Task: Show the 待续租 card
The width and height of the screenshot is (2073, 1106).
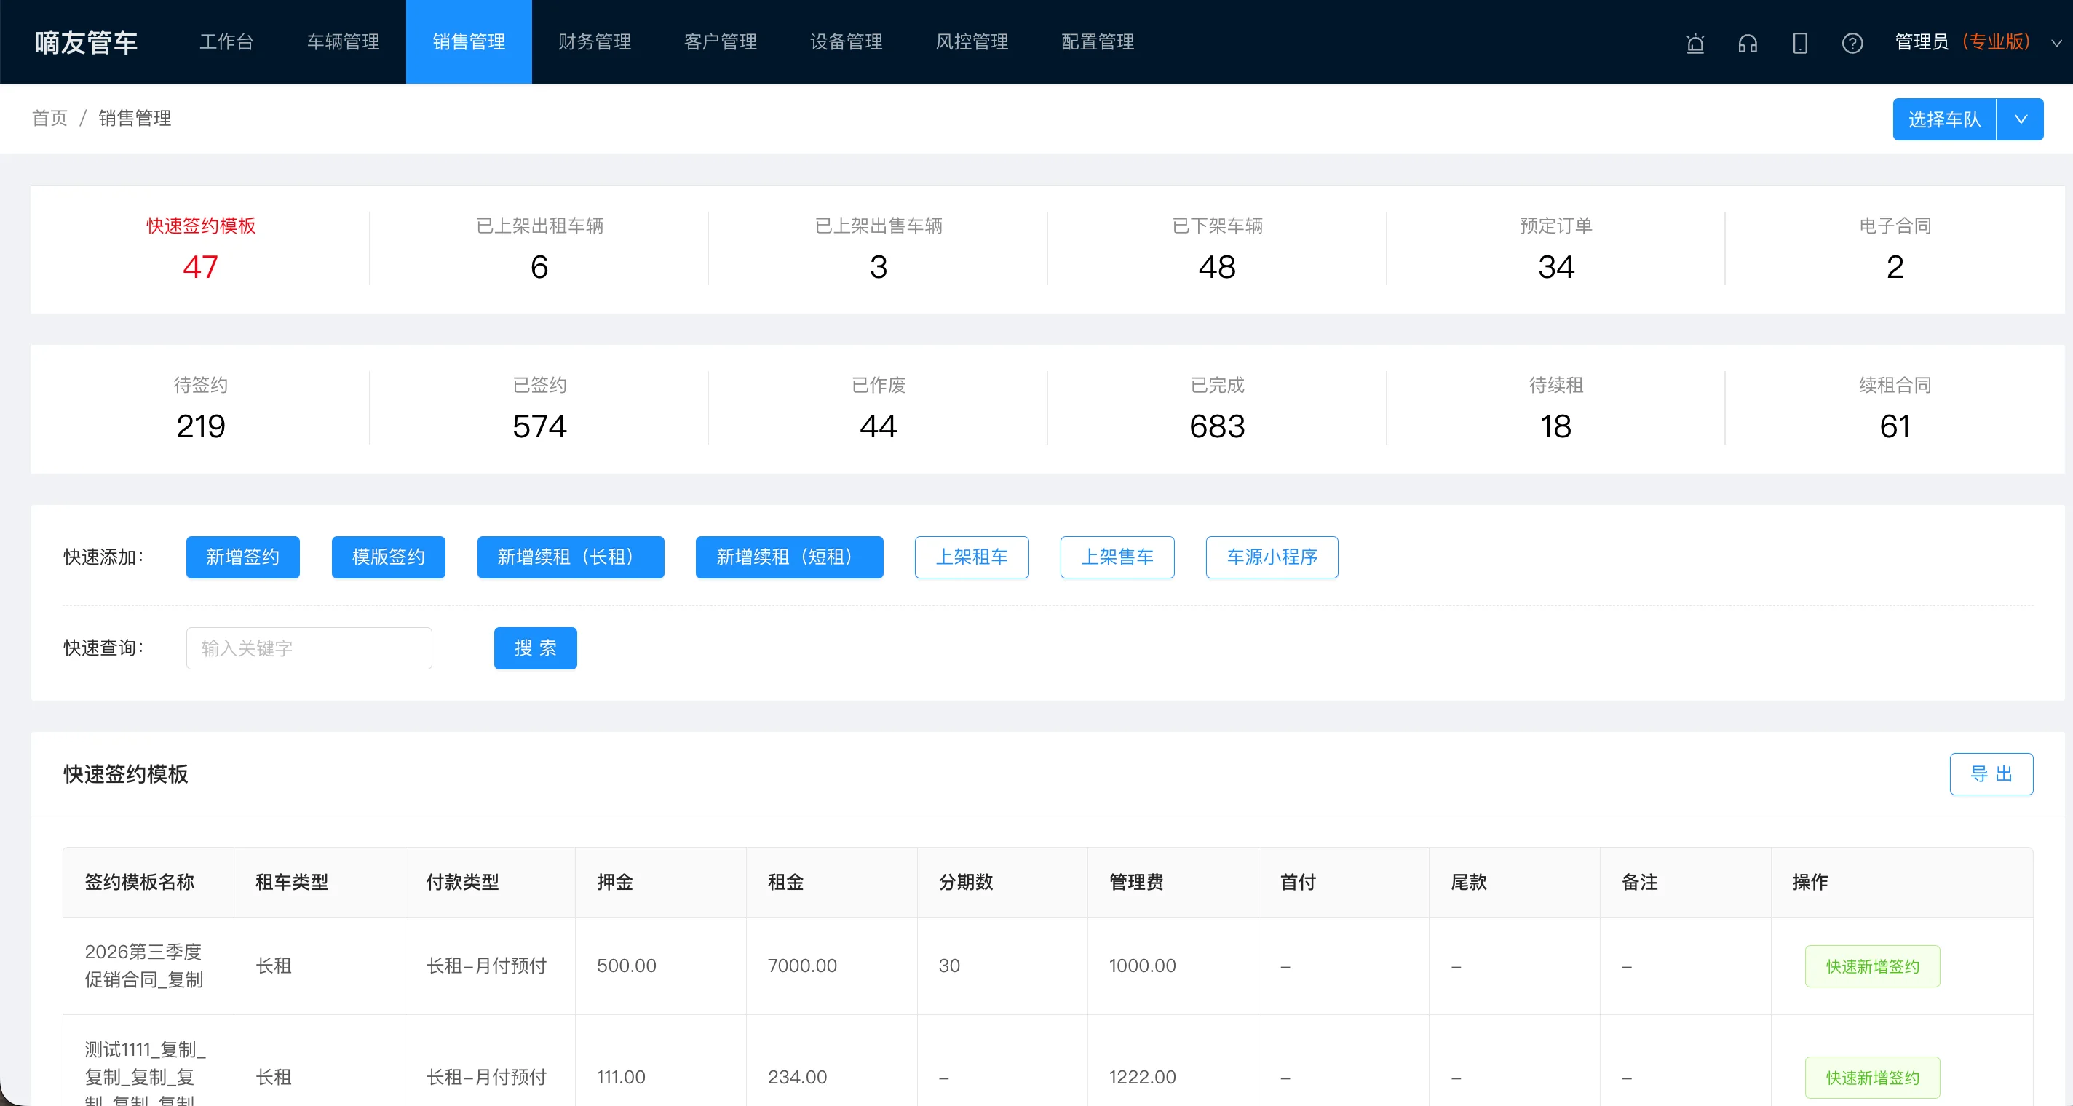Action: point(1555,409)
